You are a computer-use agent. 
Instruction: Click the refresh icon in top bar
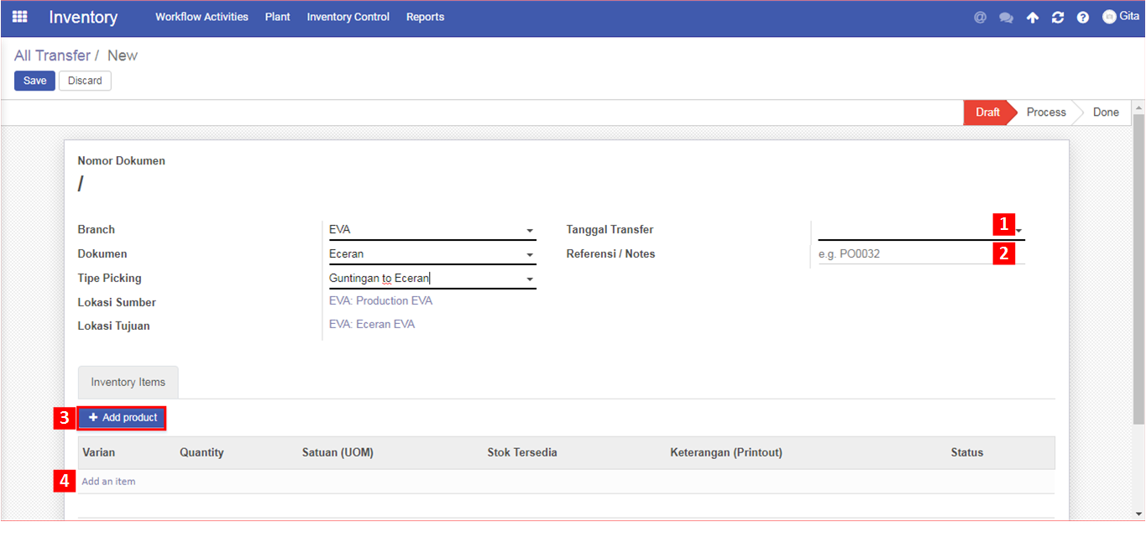[1058, 18]
